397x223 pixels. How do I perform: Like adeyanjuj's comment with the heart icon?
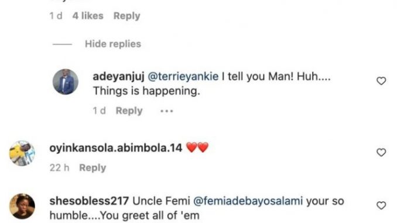(381, 81)
